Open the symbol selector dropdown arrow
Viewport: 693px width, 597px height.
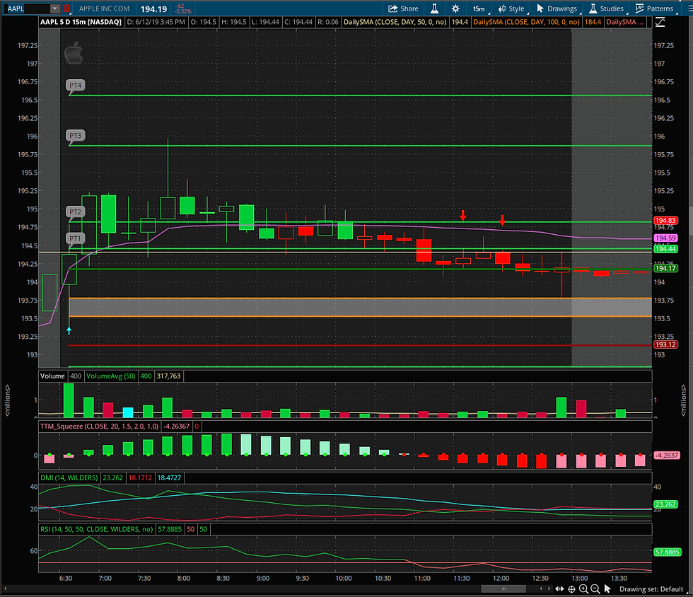click(55, 8)
